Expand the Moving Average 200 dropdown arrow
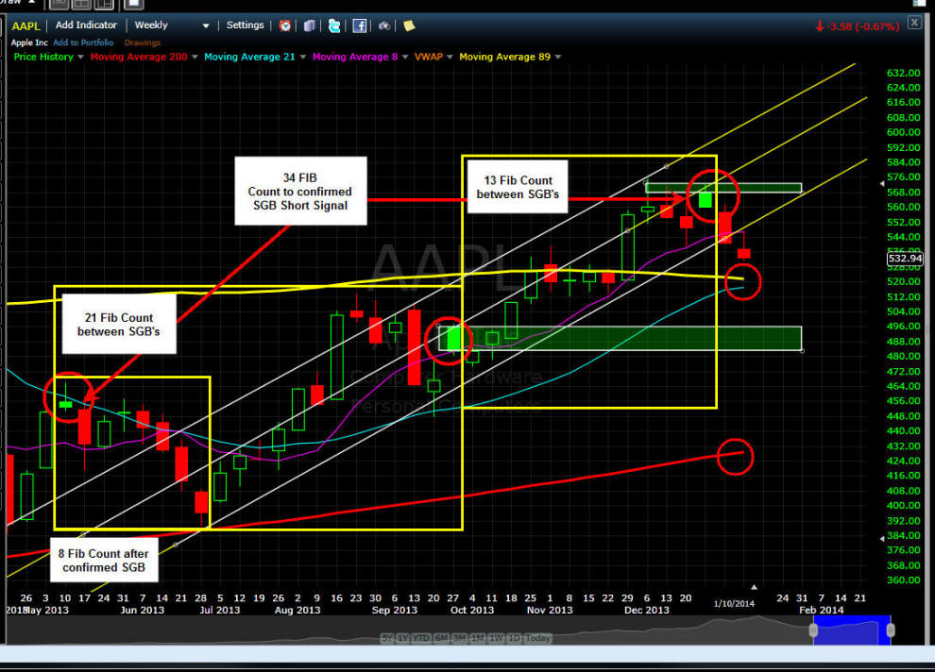The height and width of the screenshot is (672, 935). point(195,58)
